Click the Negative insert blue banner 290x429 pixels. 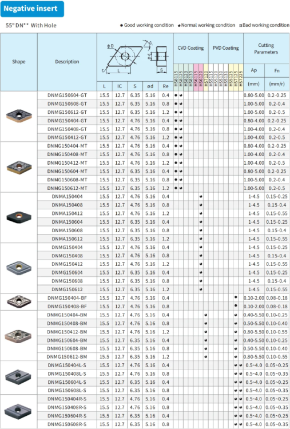click(32, 9)
